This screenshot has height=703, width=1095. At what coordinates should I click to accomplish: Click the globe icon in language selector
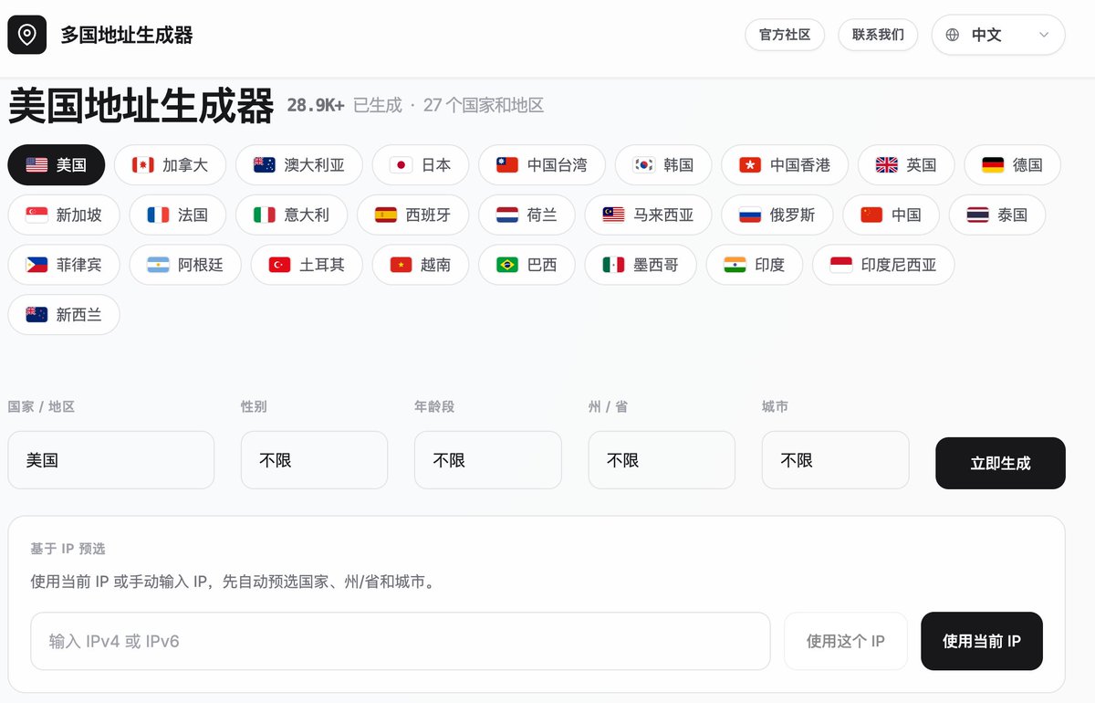[953, 35]
